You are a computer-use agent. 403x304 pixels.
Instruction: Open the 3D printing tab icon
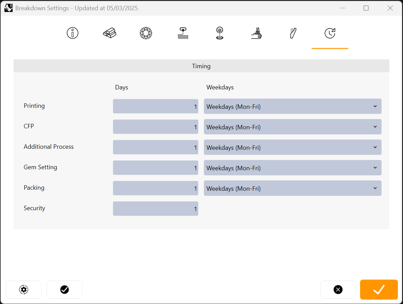tap(183, 33)
